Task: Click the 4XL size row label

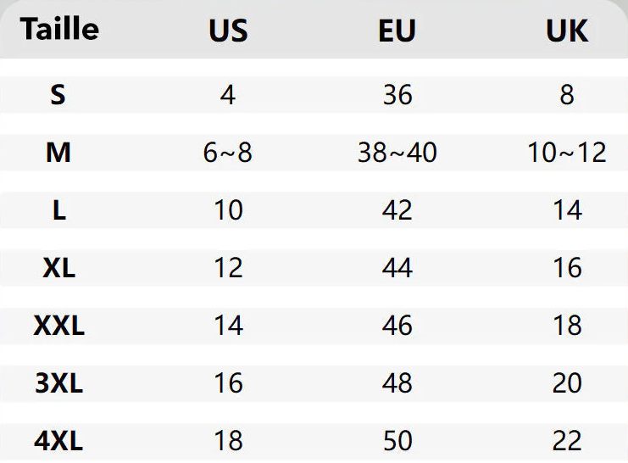Action: point(58,441)
